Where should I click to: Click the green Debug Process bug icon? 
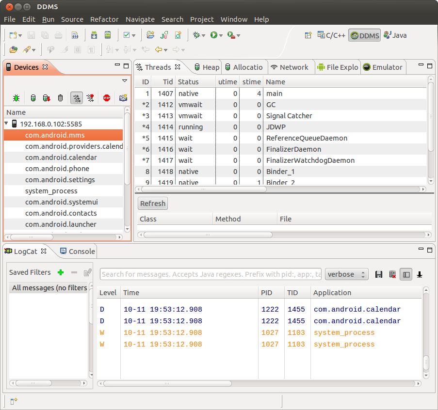(16, 98)
